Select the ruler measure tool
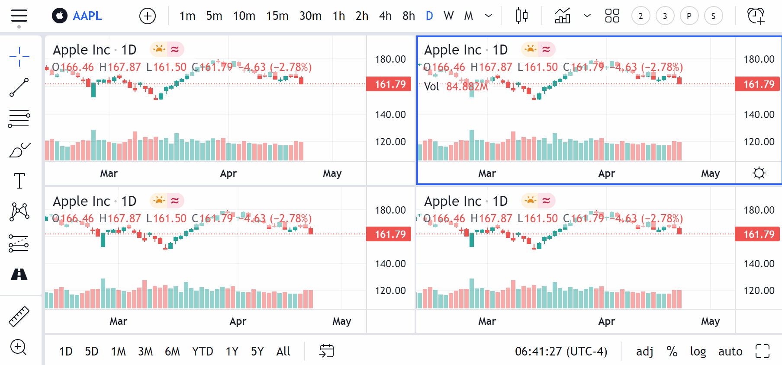 click(19, 316)
